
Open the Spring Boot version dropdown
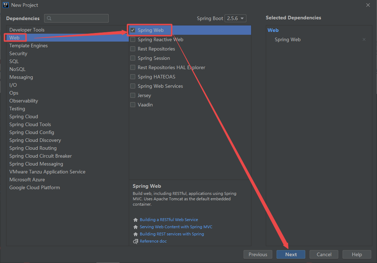[x=235, y=18]
